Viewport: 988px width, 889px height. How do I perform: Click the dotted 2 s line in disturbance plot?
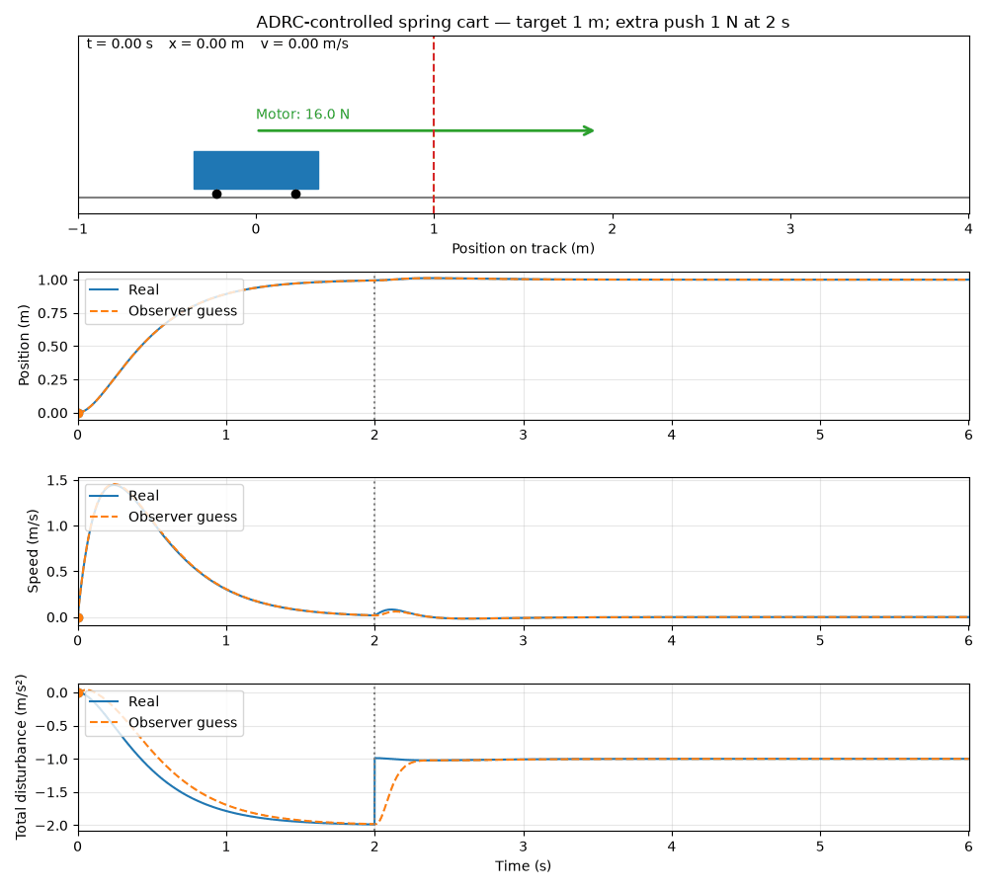(x=374, y=758)
